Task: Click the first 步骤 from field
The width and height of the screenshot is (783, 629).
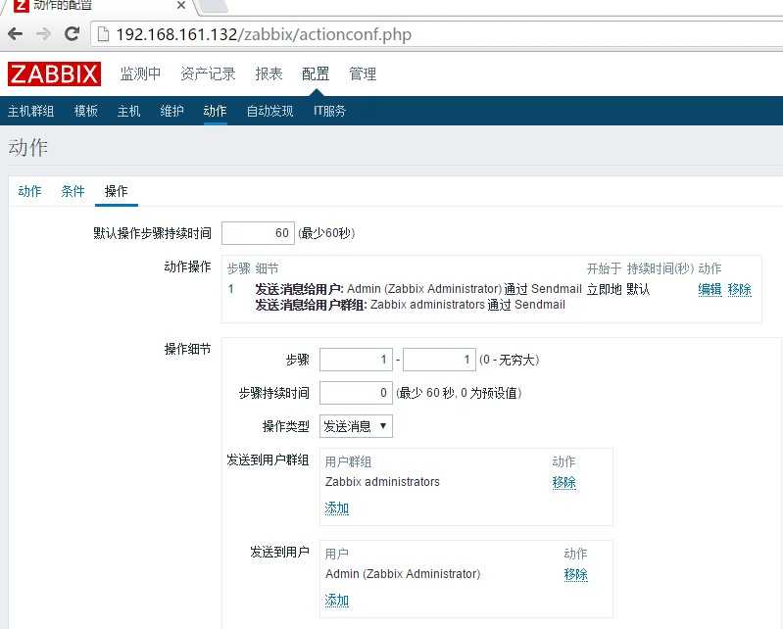Action: pos(356,360)
